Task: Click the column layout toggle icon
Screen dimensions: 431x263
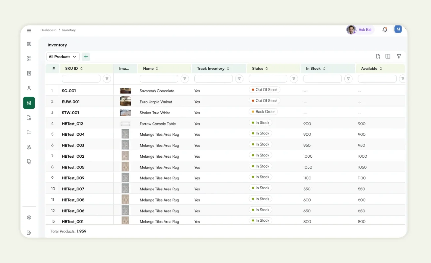Action: pyautogui.click(x=388, y=56)
